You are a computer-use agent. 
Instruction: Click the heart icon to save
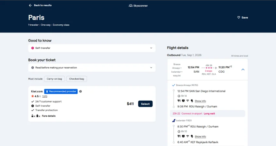click(x=239, y=18)
